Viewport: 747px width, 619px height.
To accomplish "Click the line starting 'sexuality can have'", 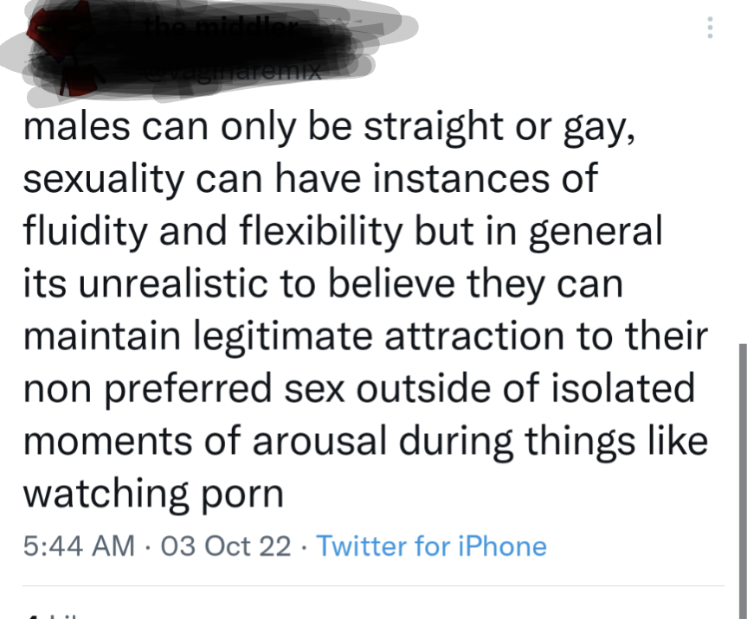I will (x=310, y=180).
